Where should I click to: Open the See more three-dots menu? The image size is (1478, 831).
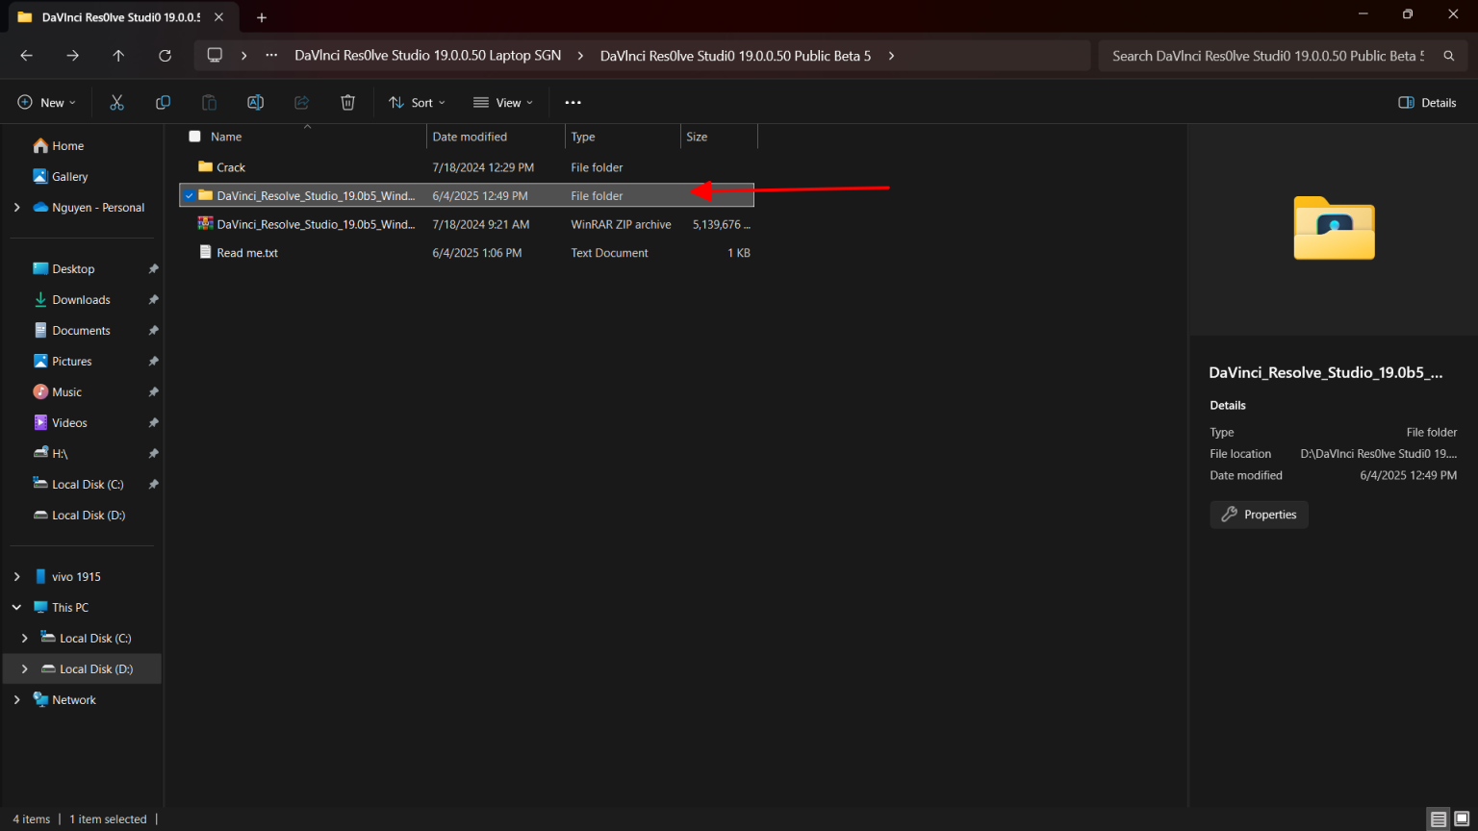pyautogui.click(x=573, y=103)
